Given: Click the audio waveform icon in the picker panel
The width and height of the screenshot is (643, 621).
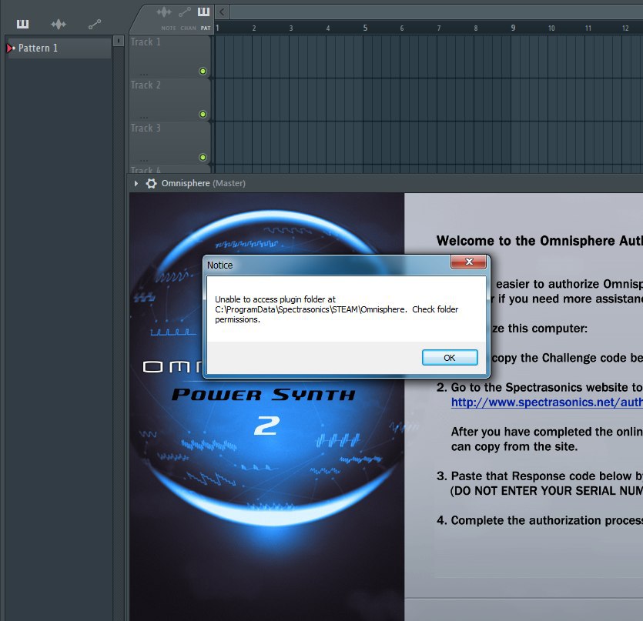Looking at the screenshot, I should (59, 24).
